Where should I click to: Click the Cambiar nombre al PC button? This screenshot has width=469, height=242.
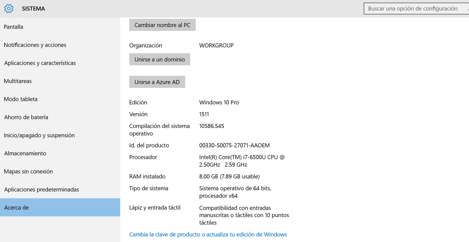click(x=162, y=25)
